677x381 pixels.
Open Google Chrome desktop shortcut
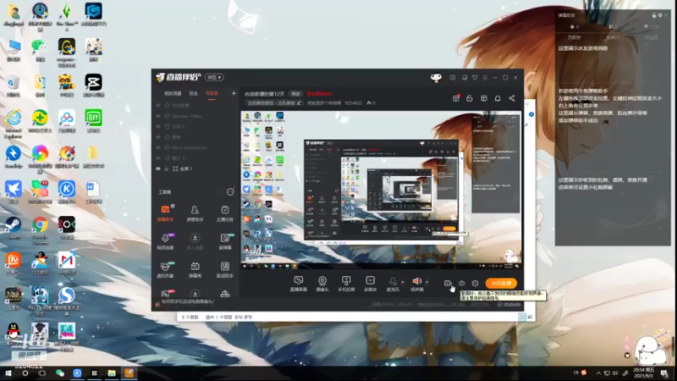click(x=40, y=229)
